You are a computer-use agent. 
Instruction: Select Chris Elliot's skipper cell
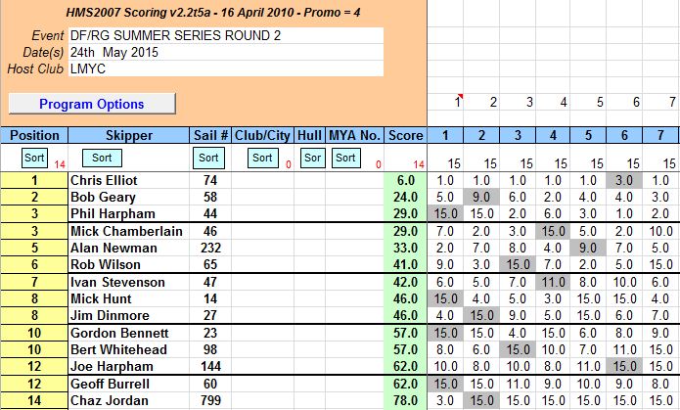(x=128, y=181)
